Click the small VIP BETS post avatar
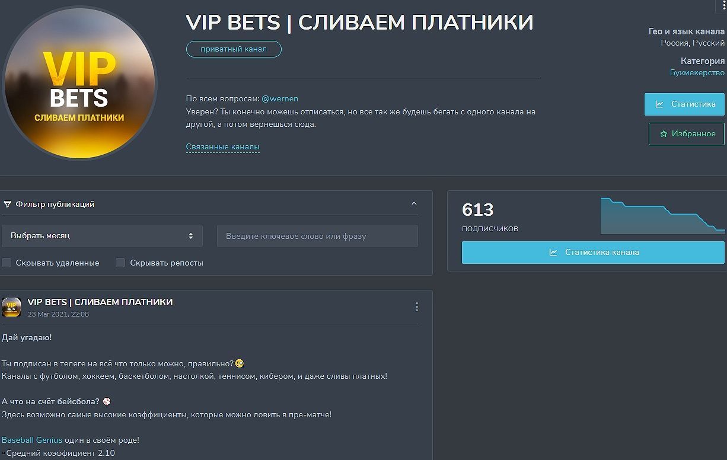The height and width of the screenshot is (460, 727). [11, 307]
